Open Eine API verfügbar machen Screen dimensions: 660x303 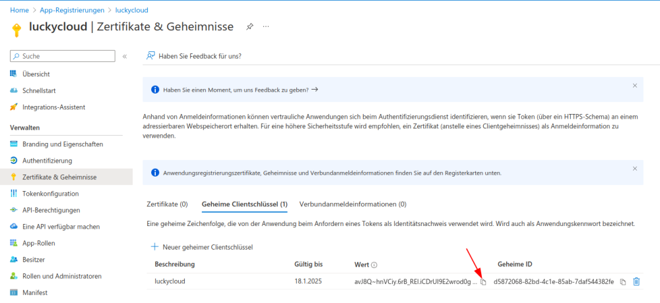click(x=61, y=227)
